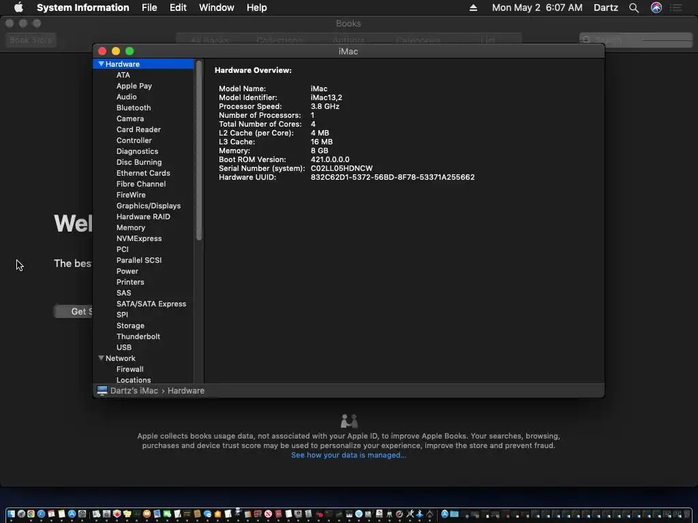Select Bluetooth in the sidebar
Screen dimensions: 698x523
tap(134, 108)
